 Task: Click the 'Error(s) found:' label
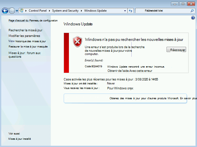94,60
